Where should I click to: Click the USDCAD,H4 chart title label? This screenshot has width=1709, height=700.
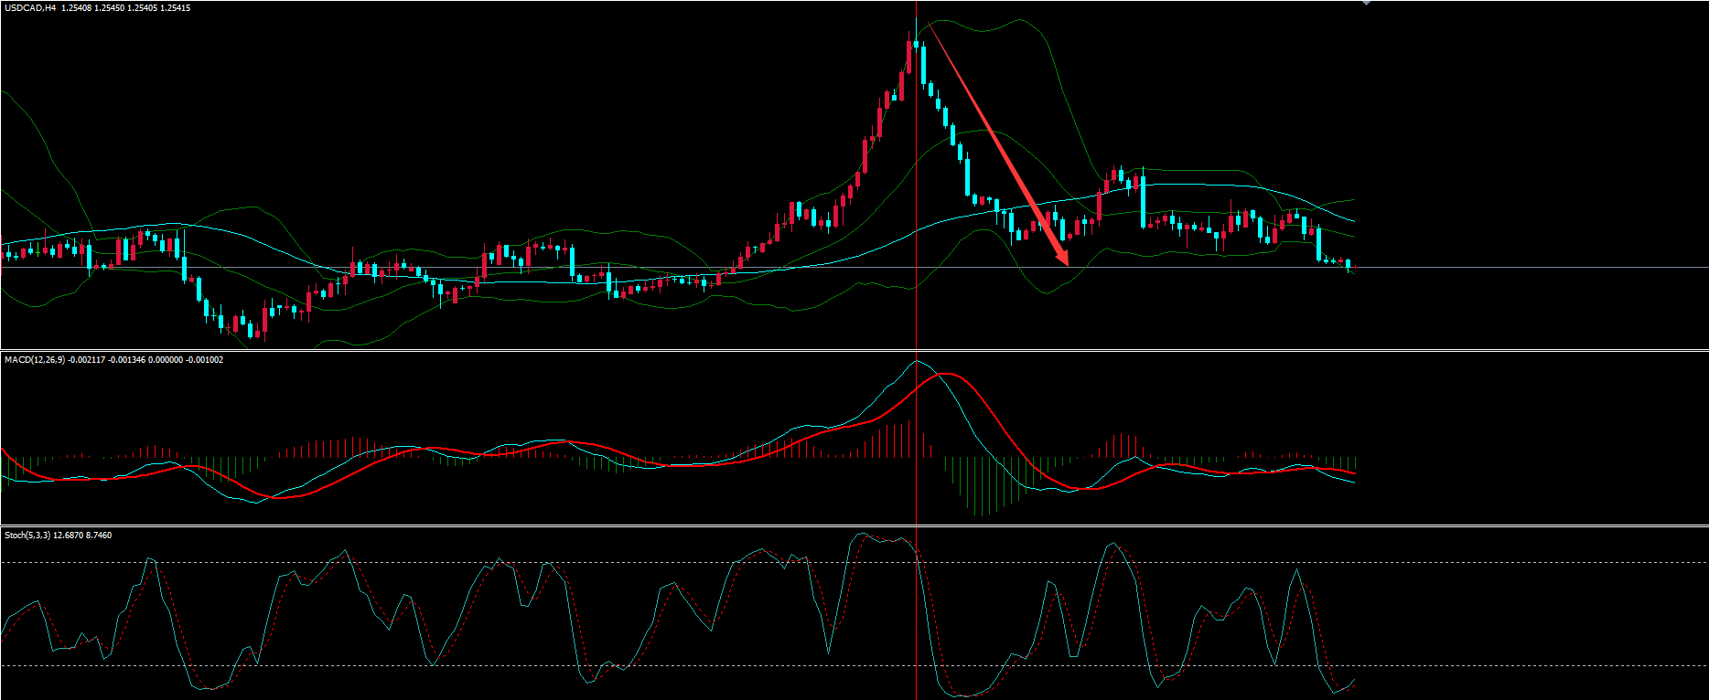(30, 8)
